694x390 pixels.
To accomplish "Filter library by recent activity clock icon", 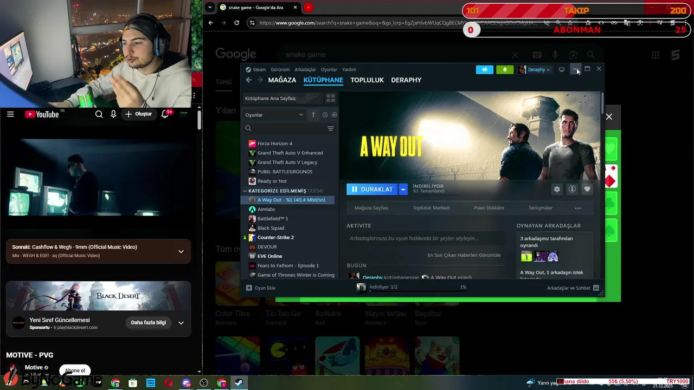I will click(x=325, y=115).
